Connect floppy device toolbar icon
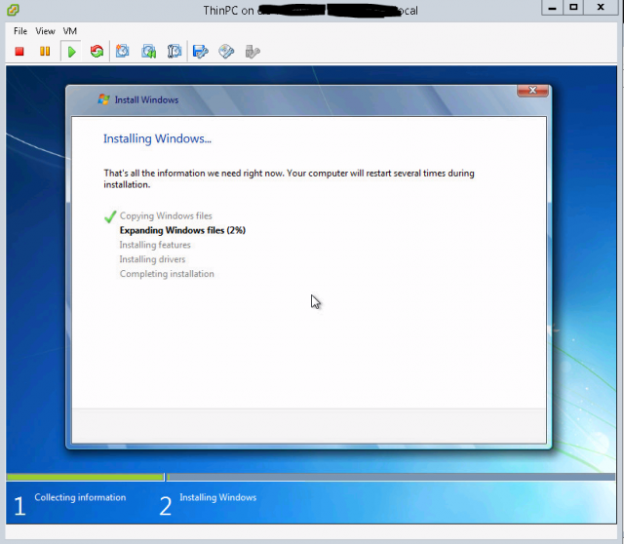The image size is (624, 544). click(x=200, y=52)
